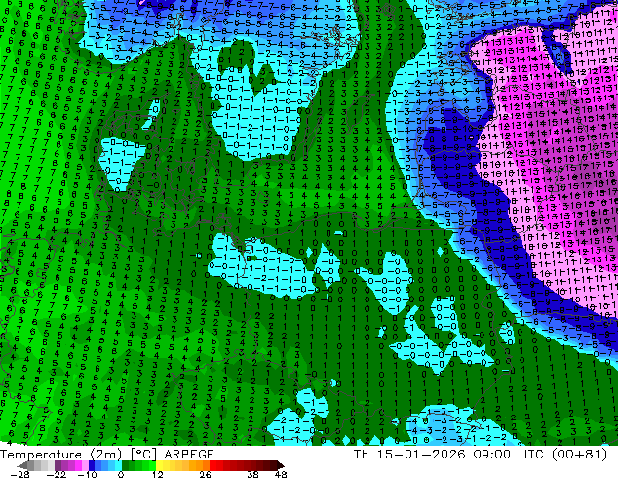The height and width of the screenshot is (478, 618).
Task: Click the "09:00 UTC" time text
Action: (509, 455)
